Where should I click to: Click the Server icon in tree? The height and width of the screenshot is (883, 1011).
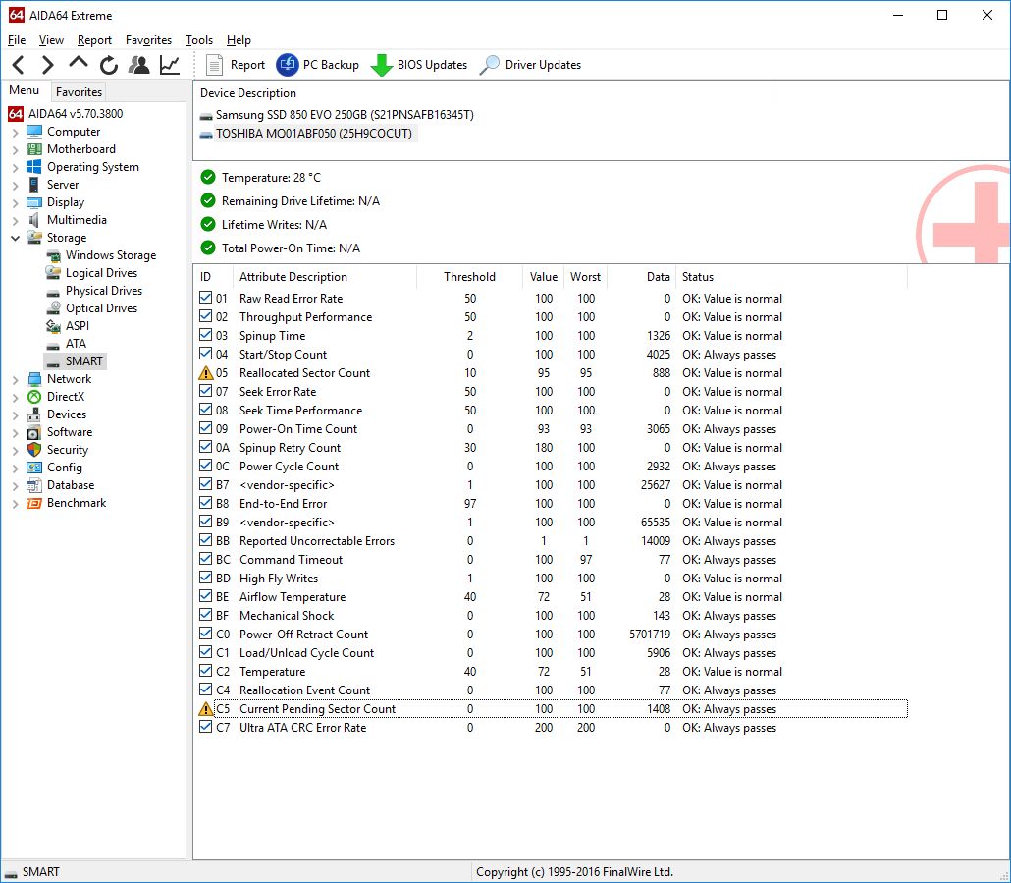pyautogui.click(x=34, y=185)
